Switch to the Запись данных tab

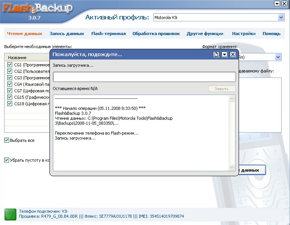[67, 34]
